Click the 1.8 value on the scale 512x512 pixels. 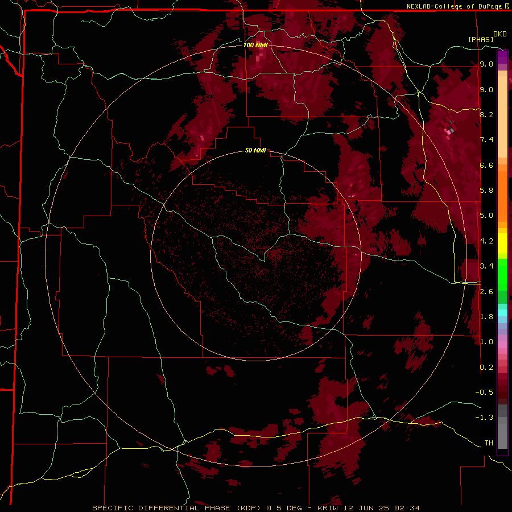point(486,317)
